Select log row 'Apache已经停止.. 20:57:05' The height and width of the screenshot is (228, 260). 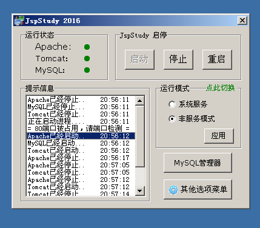(81, 165)
